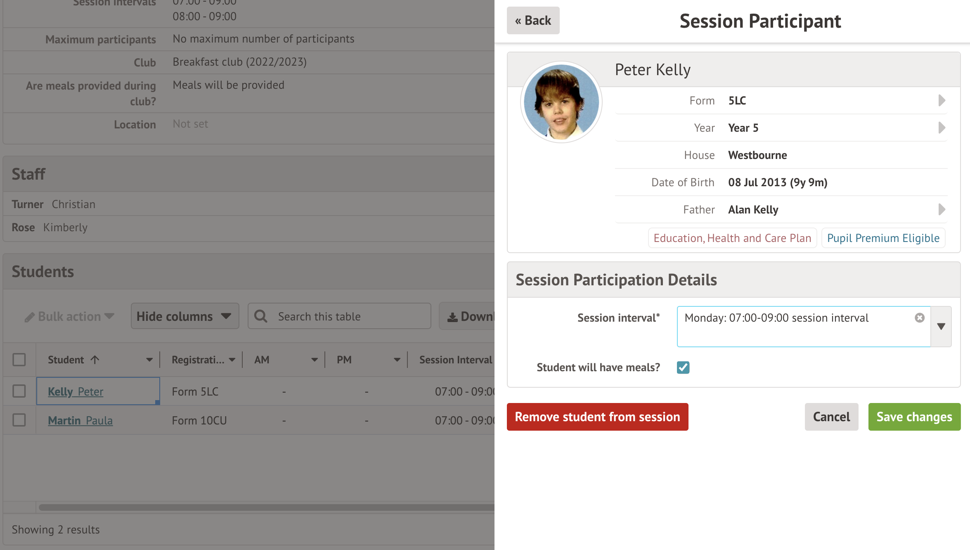Open Father Alan Kelly arrow icon
This screenshot has height=550, width=970.
[x=942, y=209]
